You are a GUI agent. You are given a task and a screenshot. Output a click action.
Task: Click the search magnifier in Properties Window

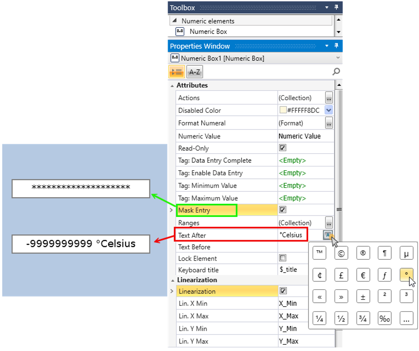pyautogui.click(x=336, y=72)
